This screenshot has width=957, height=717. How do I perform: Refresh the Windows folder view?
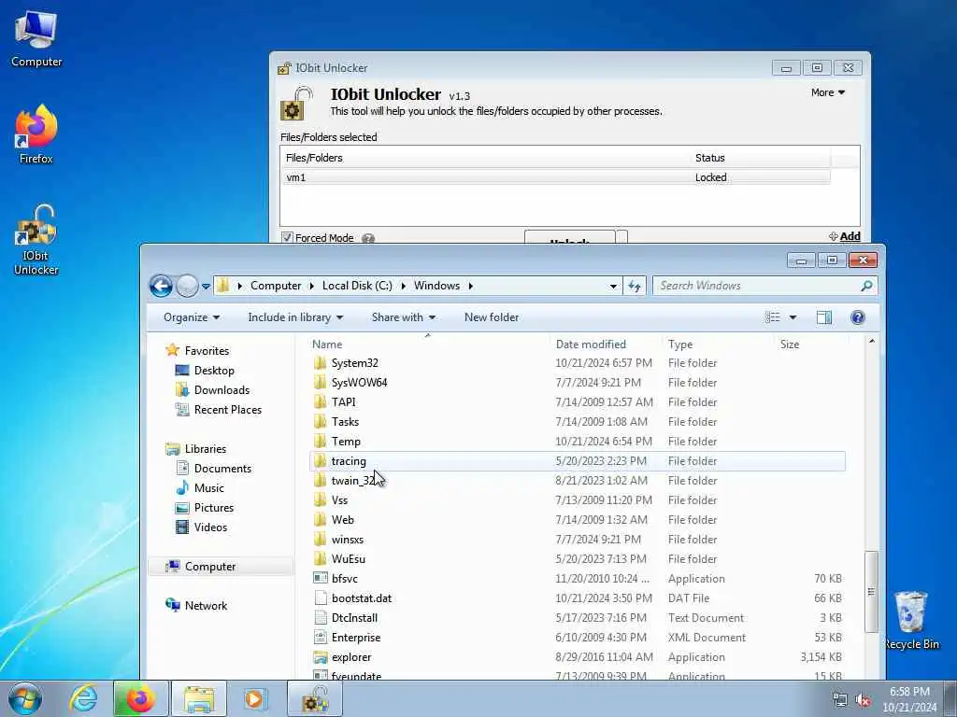(635, 286)
